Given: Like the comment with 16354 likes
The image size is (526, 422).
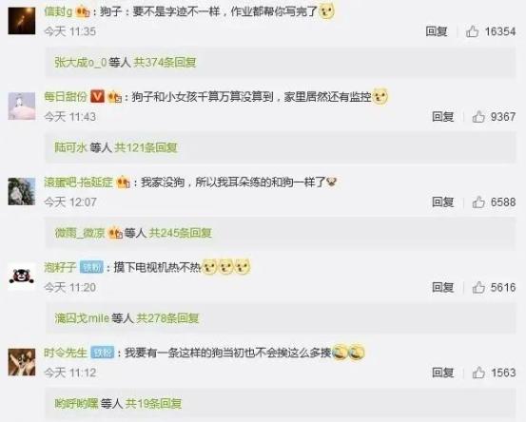Looking at the screenshot, I should (472, 31).
